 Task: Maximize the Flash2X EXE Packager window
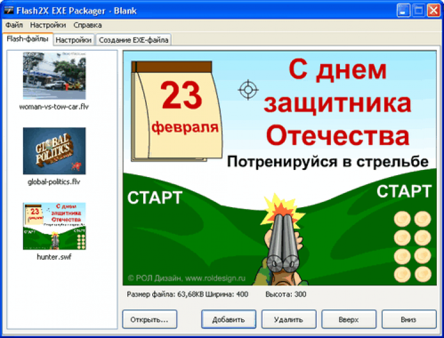[x=419, y=11]
